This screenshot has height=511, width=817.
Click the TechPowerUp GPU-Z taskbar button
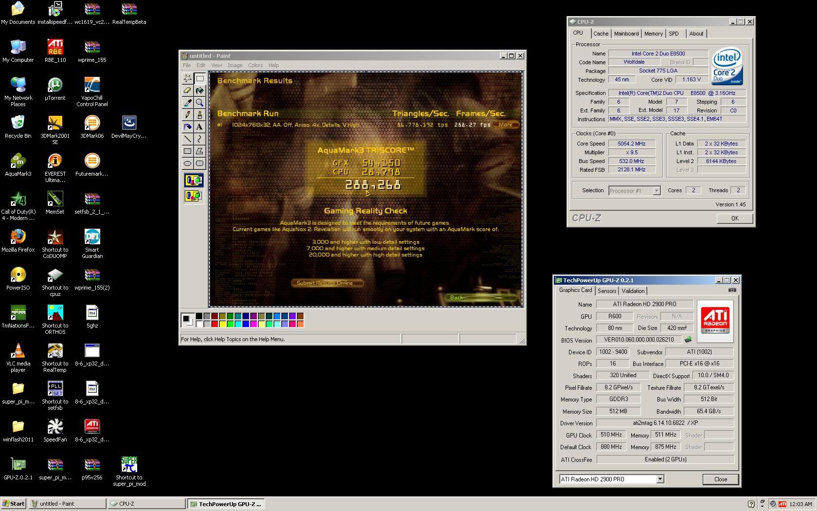click(x=226, y=504)
